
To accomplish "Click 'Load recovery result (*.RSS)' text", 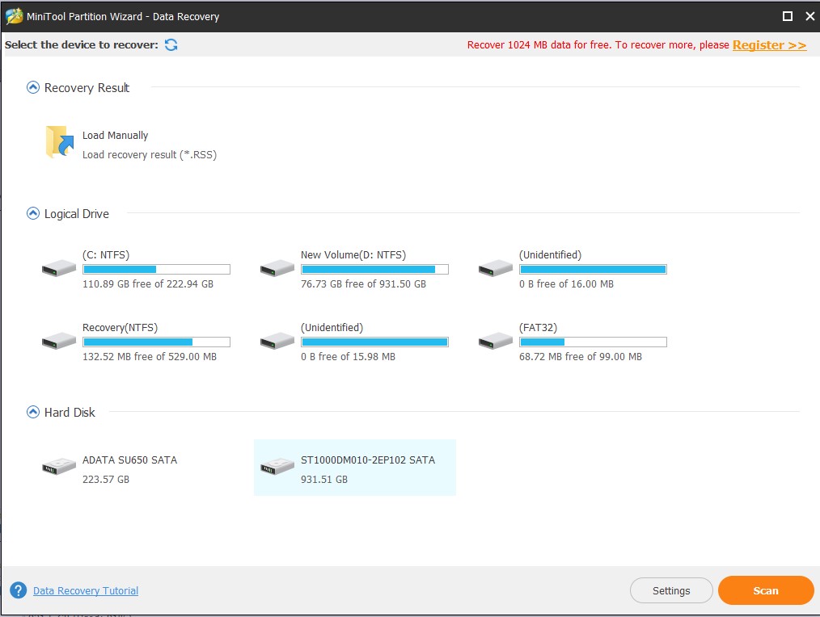I will (150, 154).
